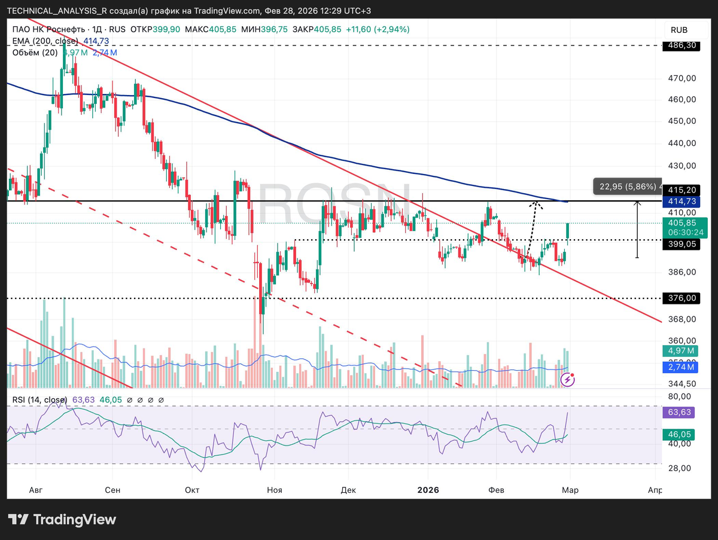Viewport: 718px width, 540px height.
Task: Click the Авг label on time axis
Action: (36, 490)
